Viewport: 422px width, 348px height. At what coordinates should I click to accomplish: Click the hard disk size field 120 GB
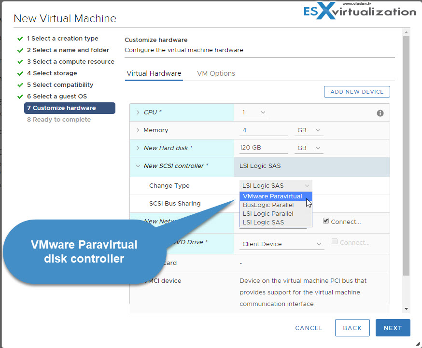click(x=264, y=148)
